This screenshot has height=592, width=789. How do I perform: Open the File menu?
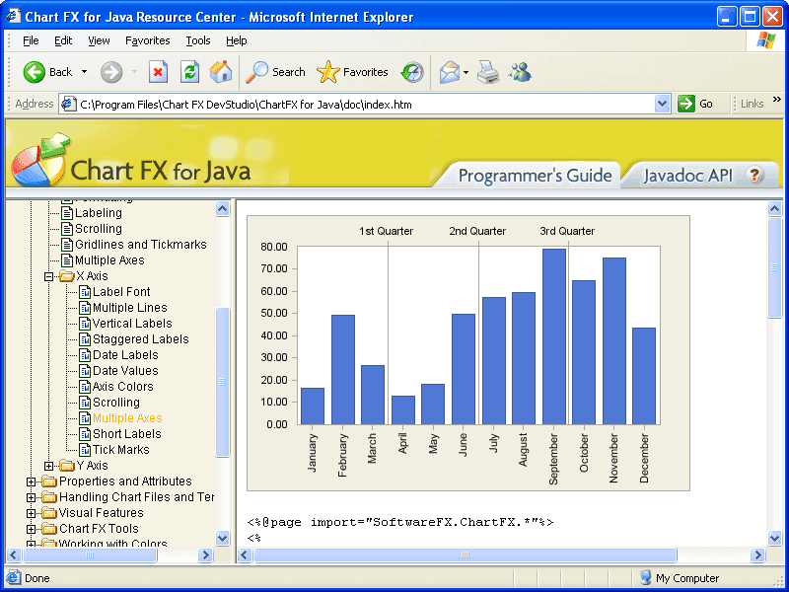coord(31,40)
